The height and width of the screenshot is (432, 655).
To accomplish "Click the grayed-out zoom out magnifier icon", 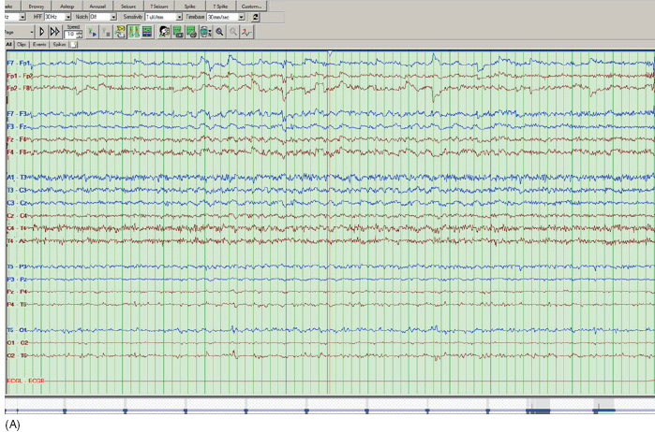I will (232, 31).
